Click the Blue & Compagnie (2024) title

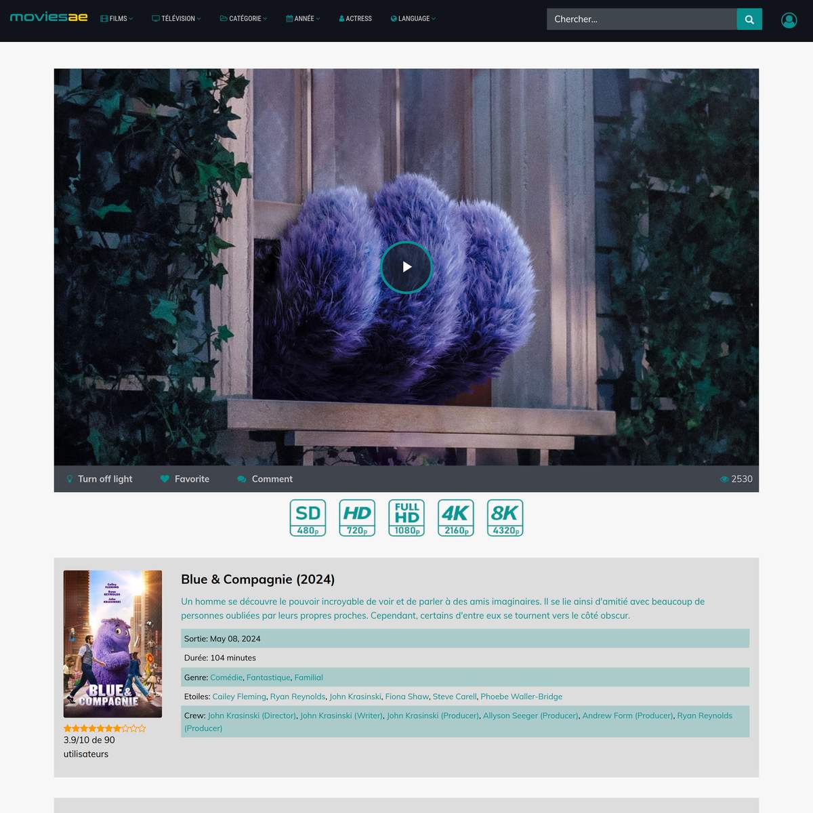point(258,579)
